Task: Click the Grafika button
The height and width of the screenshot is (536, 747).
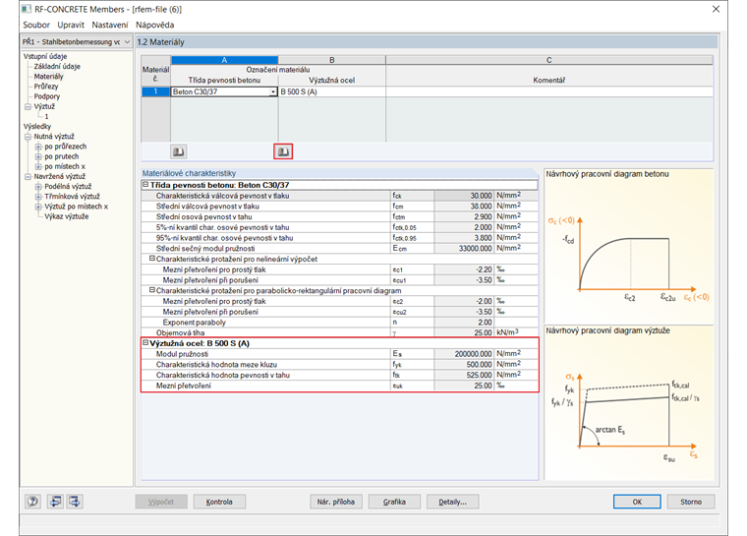Action: (x=394, y=502)
